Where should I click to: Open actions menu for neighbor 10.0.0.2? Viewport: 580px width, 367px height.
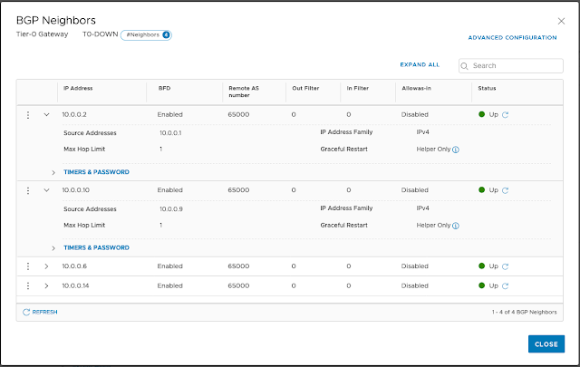[28, 115]
